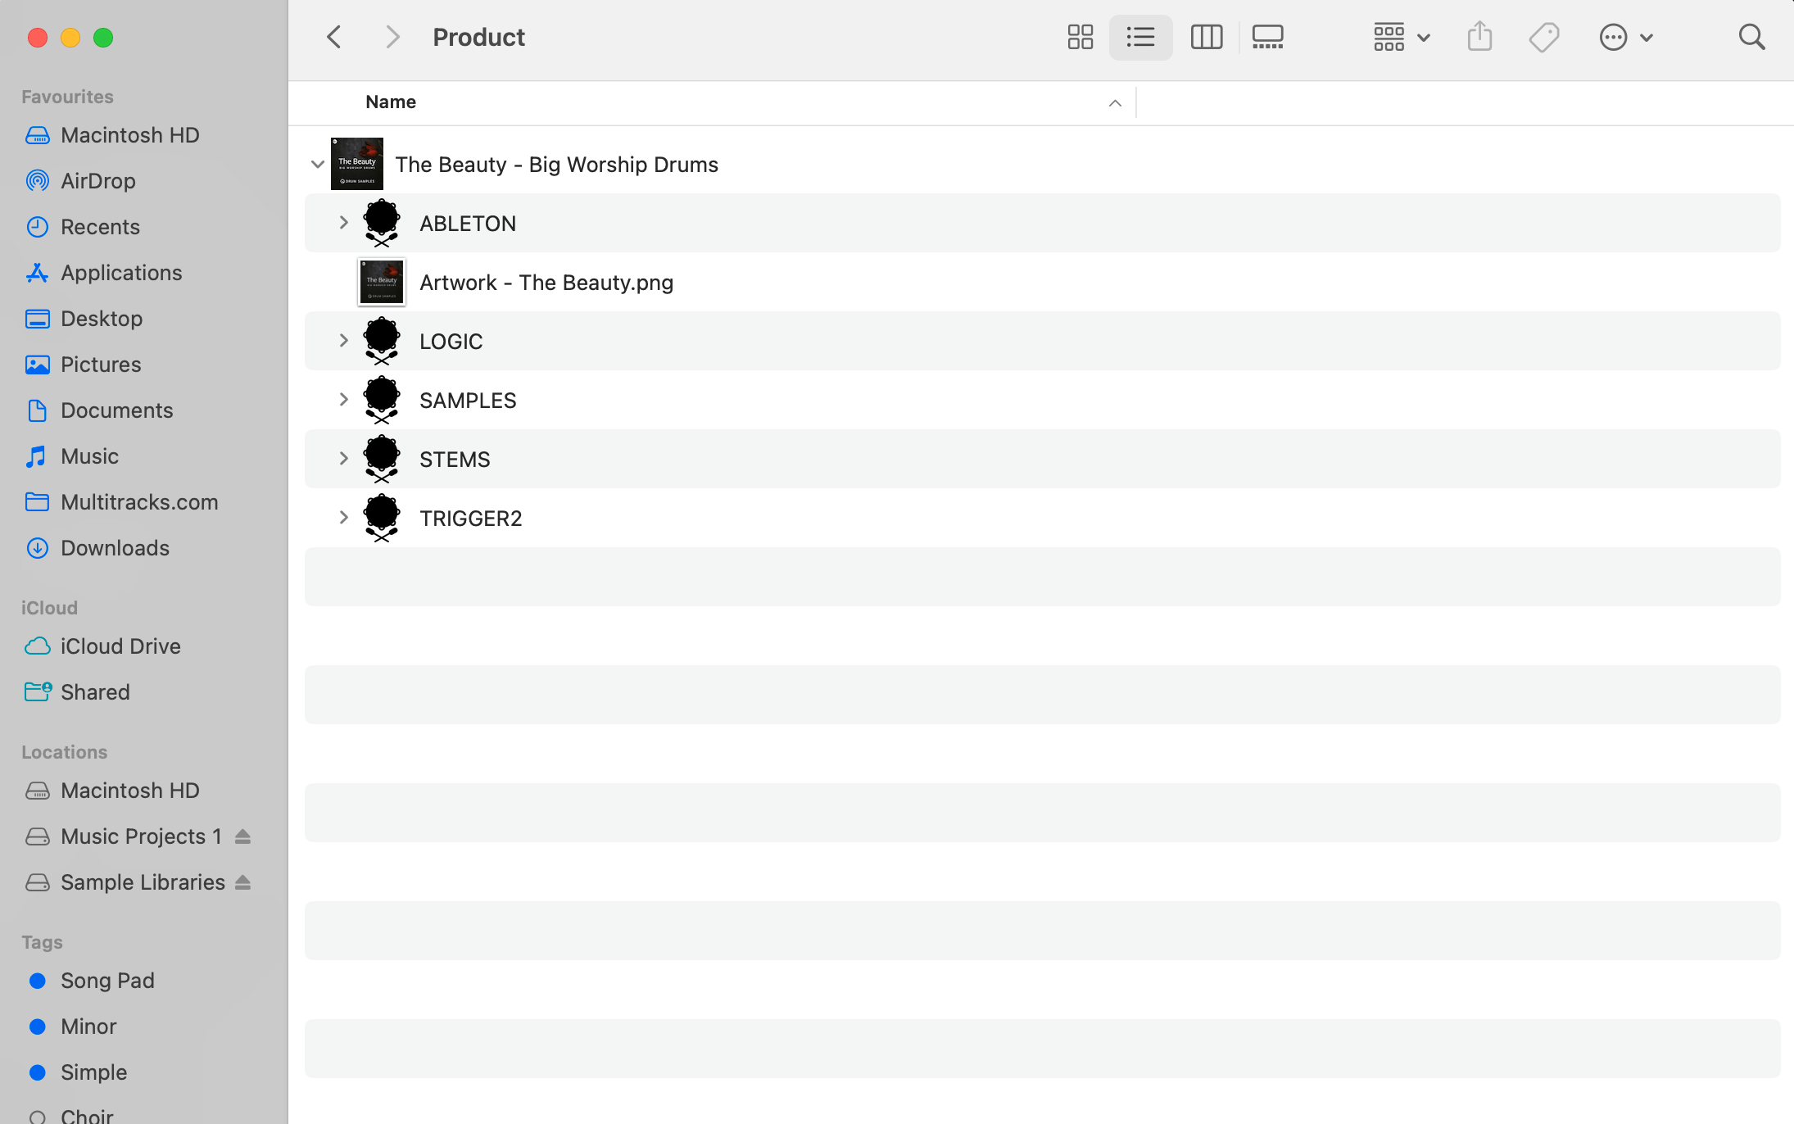Zoom the Finder window with green button

[x=103, y=38]
